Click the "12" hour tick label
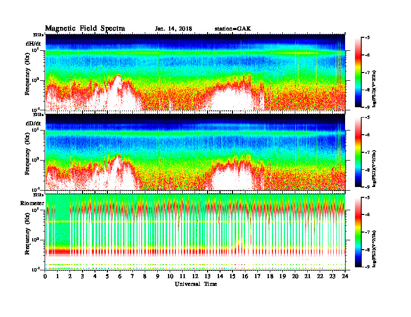This screenshot has height=317, width=411. 195,276
